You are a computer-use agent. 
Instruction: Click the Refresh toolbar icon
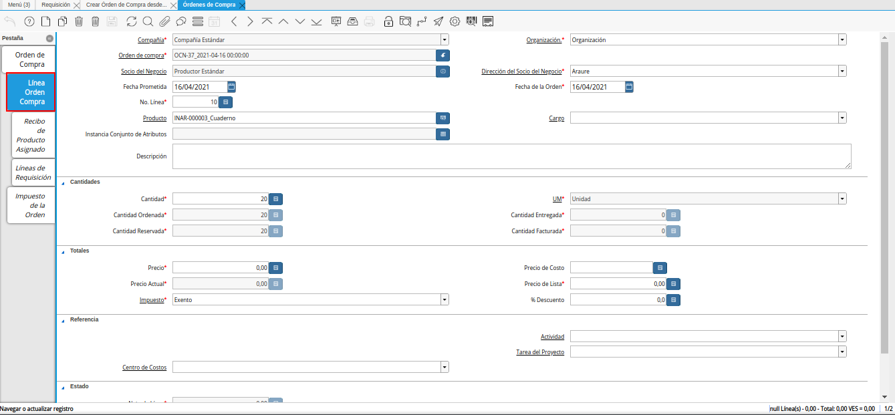(131, 21)
